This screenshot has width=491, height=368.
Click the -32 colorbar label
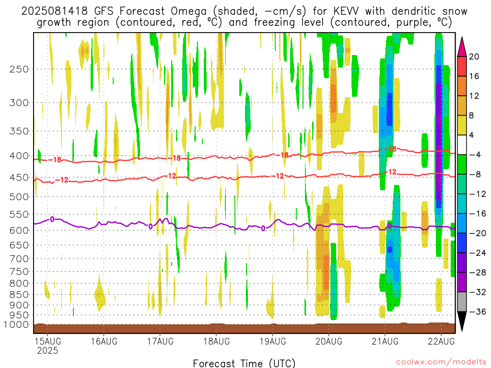(478, 292)
